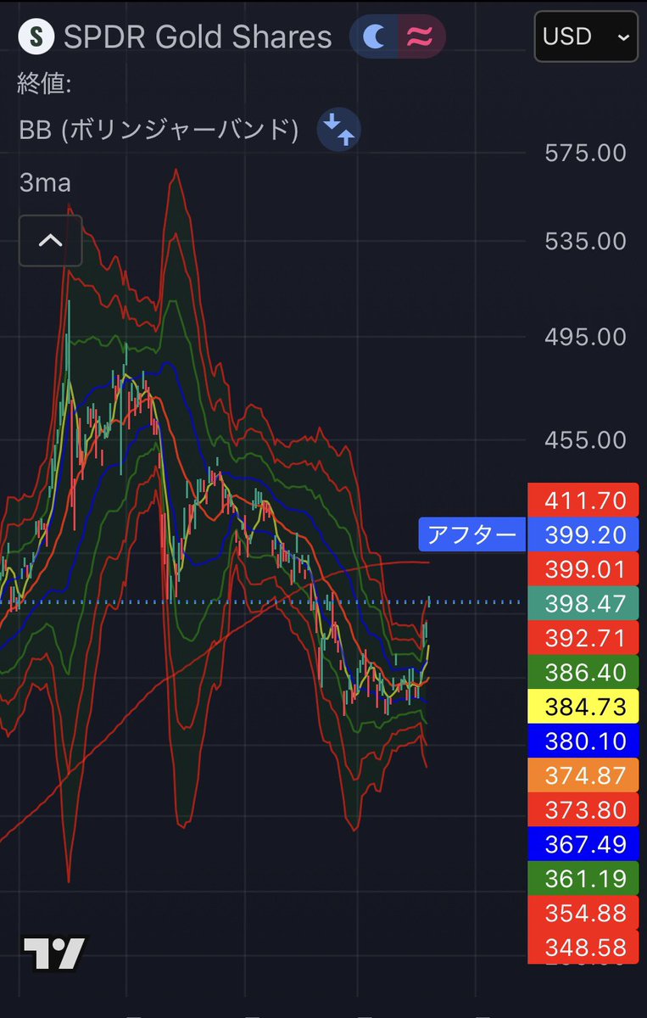Screen dimensions: 647x1018
Task: Click the 575.00 price axis tick
Action: click(585, 153)
